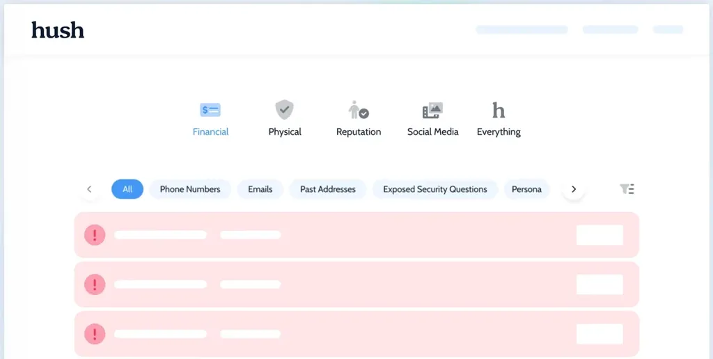The image size is (713, 359).
Task: Select the Everything h icon
Action: pyautogui.click(x=499, y=110)
